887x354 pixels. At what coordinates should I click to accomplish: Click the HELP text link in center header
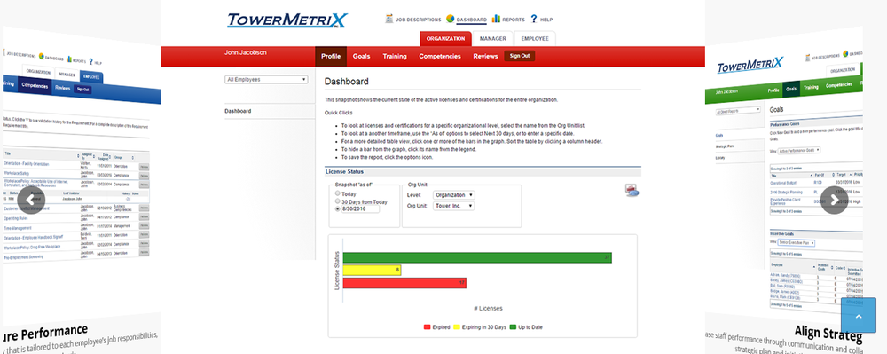pos(546,20)
